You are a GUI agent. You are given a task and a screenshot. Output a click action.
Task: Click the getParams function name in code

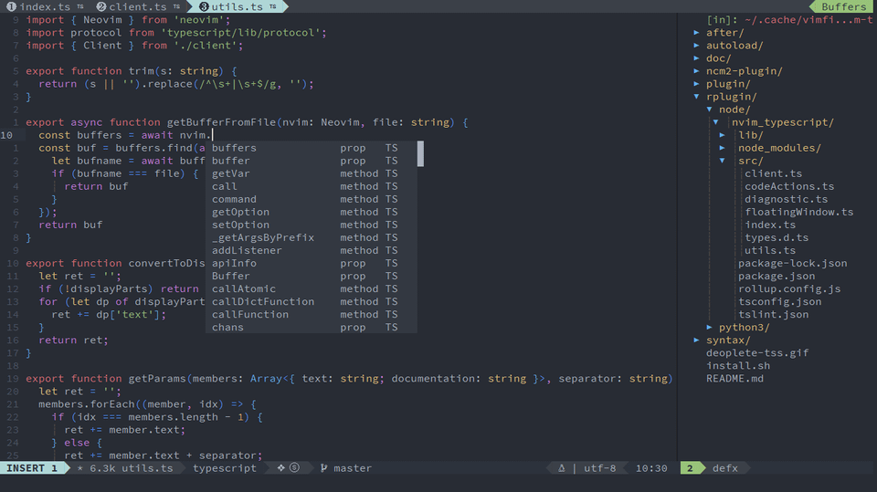click(157, 379)
